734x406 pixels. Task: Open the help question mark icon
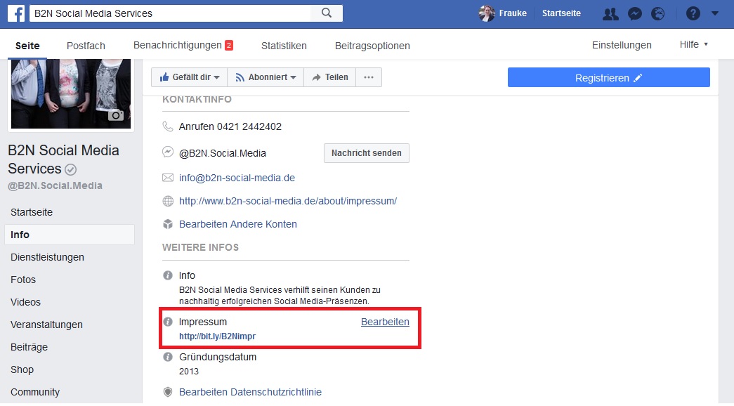[x=693, y=13]
